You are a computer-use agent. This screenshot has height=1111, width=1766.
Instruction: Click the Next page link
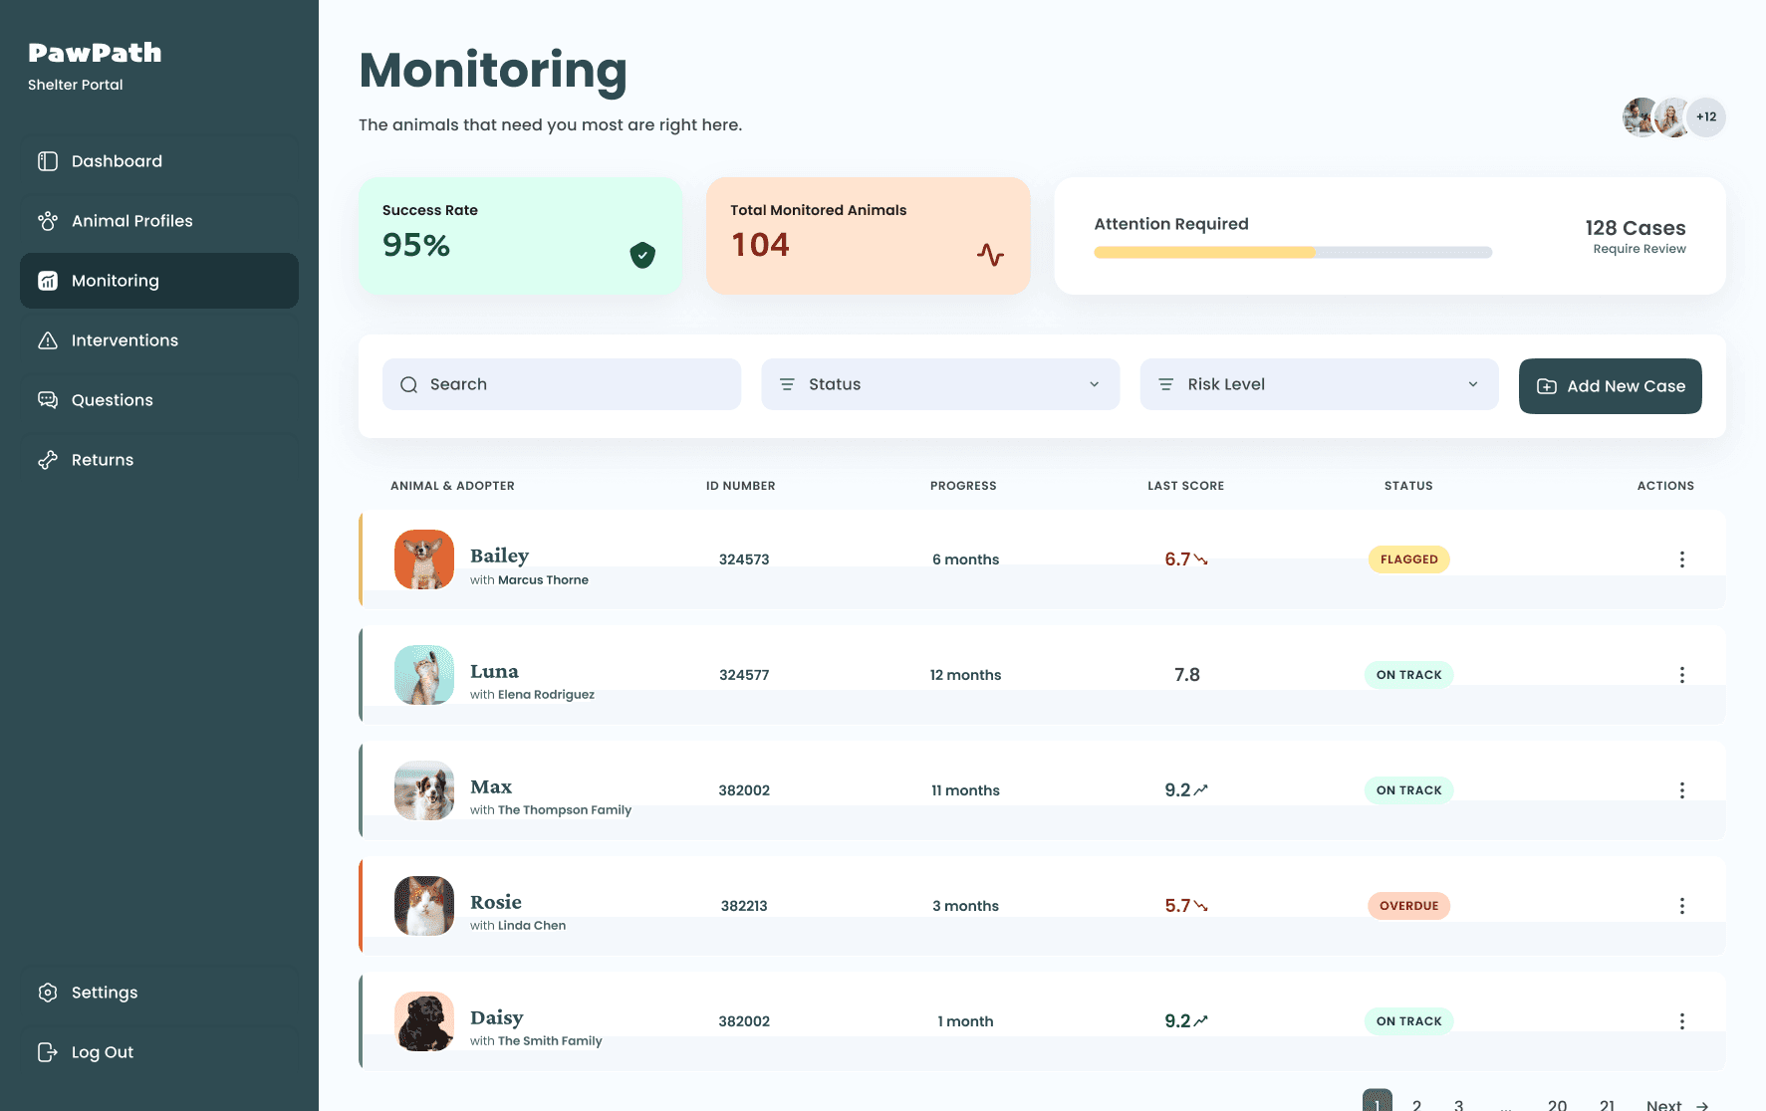1677,1104
